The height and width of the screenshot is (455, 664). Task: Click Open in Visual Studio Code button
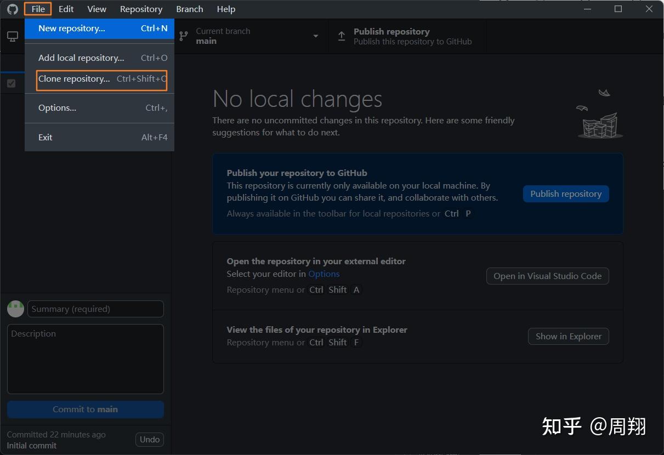(547, 276)
